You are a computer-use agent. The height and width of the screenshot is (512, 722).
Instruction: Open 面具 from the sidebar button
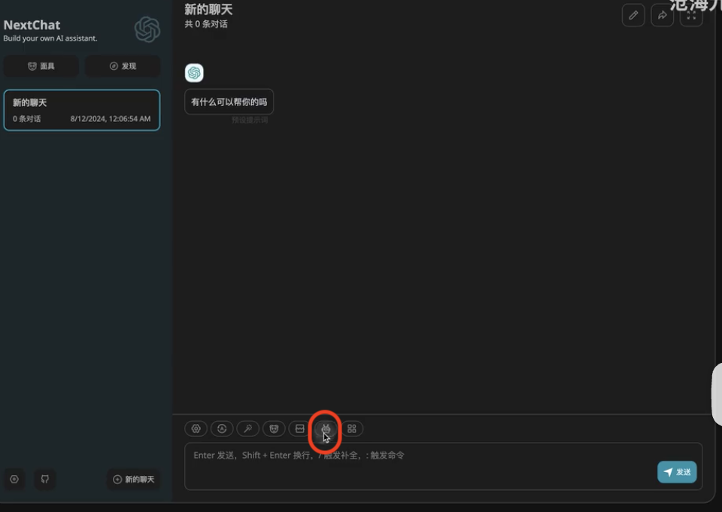[41, 66]
